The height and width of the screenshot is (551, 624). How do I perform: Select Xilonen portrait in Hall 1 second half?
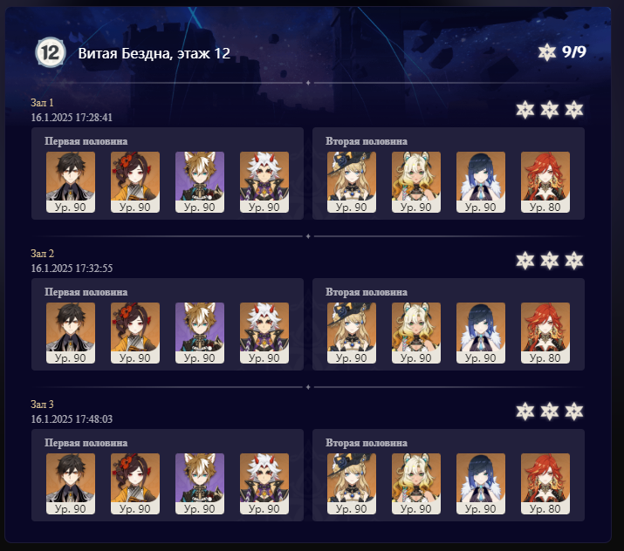click(x=416, y=182)
